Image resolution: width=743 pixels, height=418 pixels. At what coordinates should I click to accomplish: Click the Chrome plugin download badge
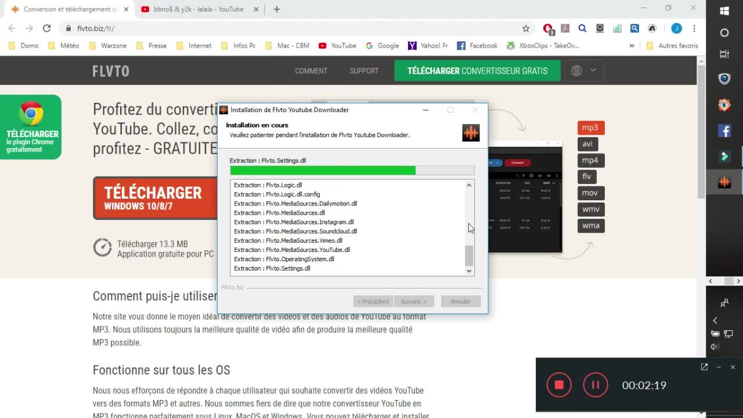30,127
